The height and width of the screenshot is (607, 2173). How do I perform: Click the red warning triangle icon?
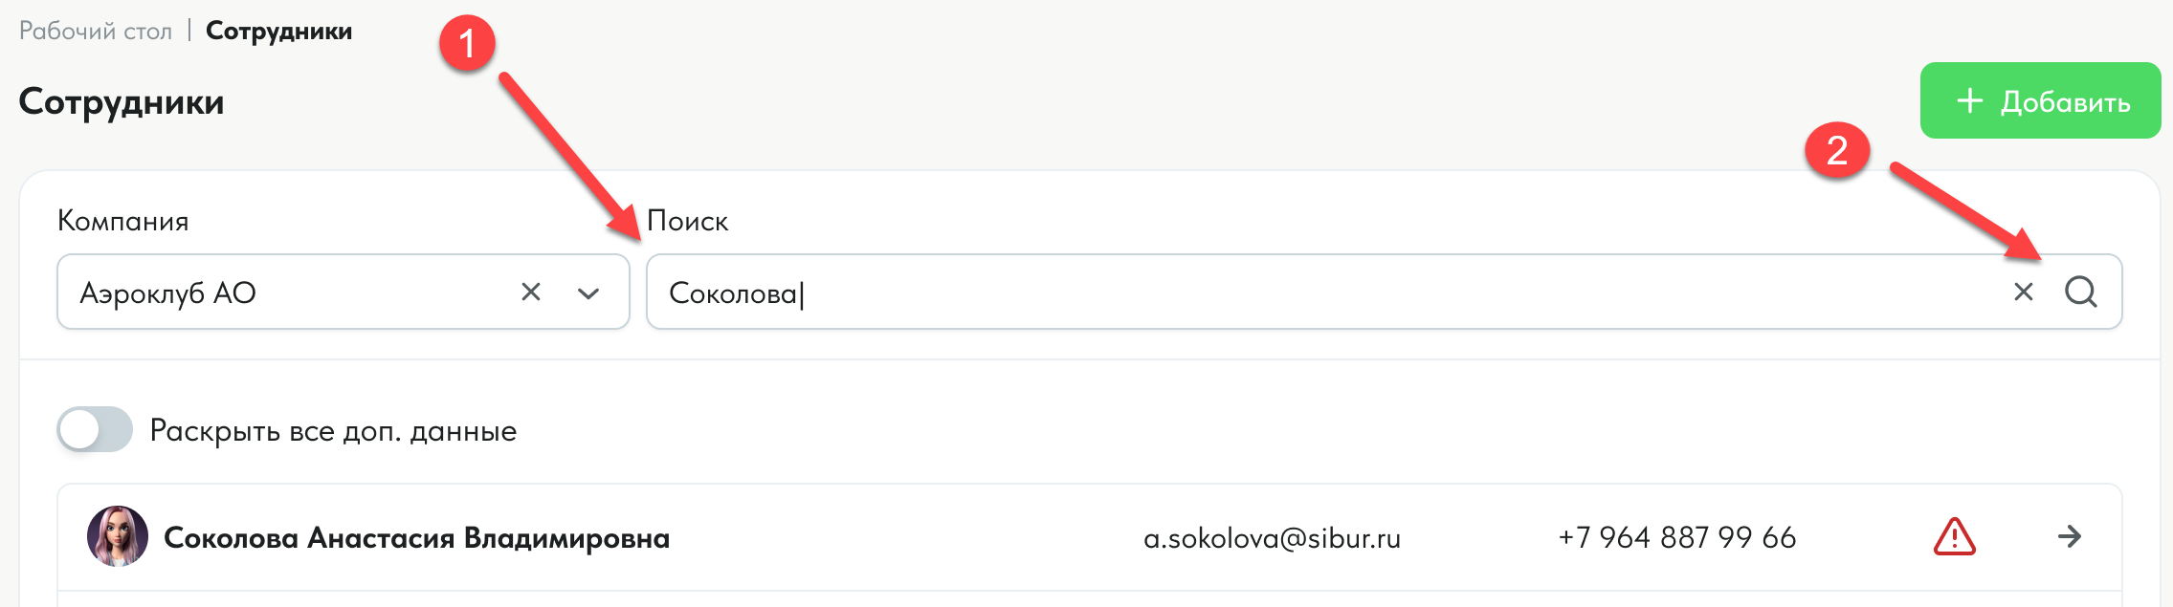1954,537
